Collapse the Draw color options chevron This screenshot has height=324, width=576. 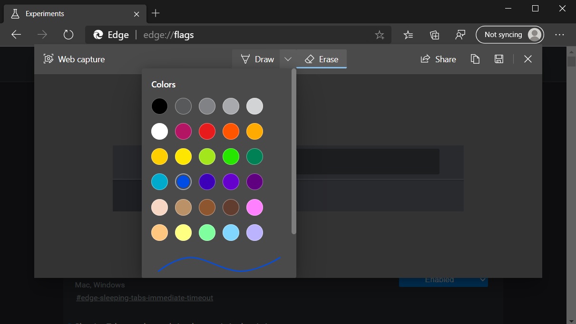tap(288, 59)
